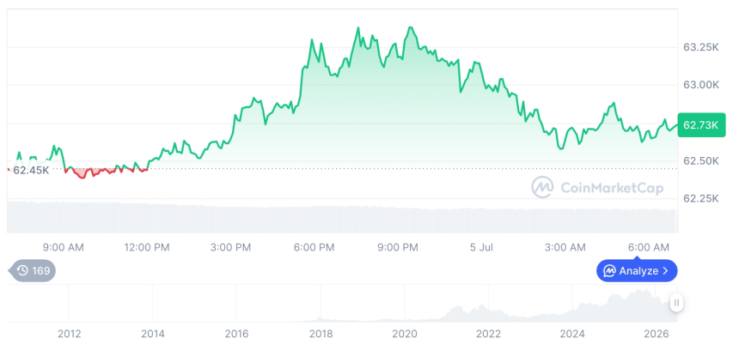Select the 6:00 PM time axis label
The height and width of the screenshot is (344, 739).
314,248
